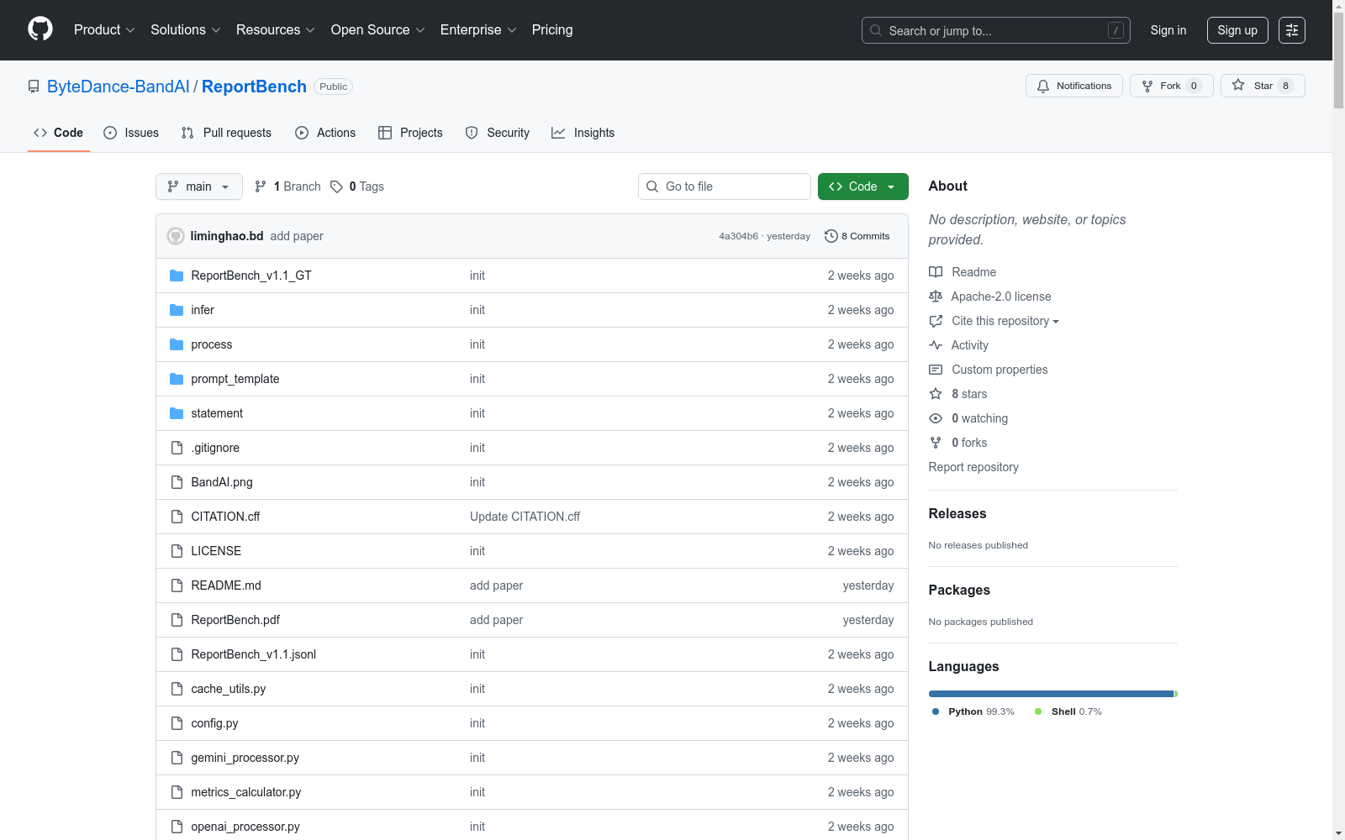This screenshot has width=1345, height=840.
Task: Click the Sign up button
Action: 1237,30
